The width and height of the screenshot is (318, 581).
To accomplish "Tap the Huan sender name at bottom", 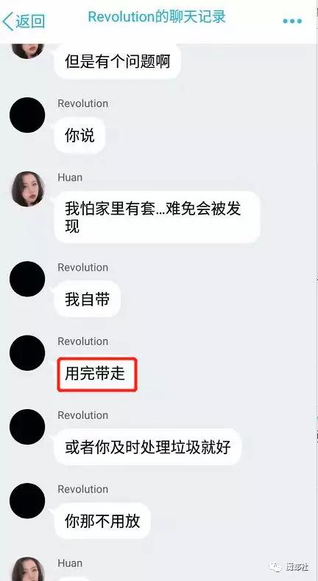I will pyautogui.click(x=70, y=563).
